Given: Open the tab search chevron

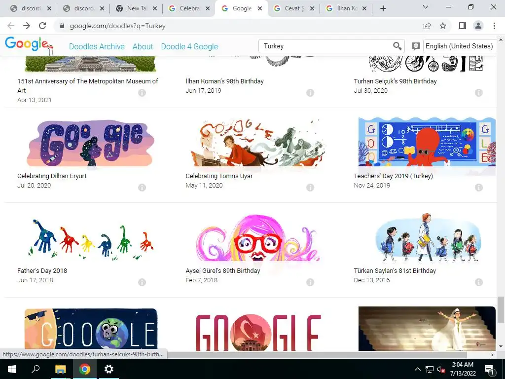Looking at the screenshot, I should [x=426, y=7].
